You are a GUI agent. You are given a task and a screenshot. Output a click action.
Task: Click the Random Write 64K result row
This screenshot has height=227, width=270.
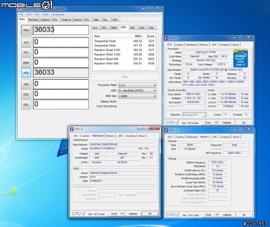(124, 63)
